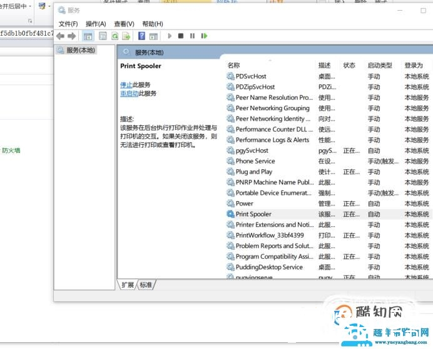Select 服务(本地) in the left tree
This screenshot has width=433, height=349.
pos(76,50)
